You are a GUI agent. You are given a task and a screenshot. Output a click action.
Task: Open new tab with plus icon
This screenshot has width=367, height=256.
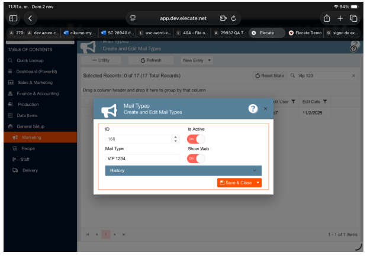tap(340, 18)
